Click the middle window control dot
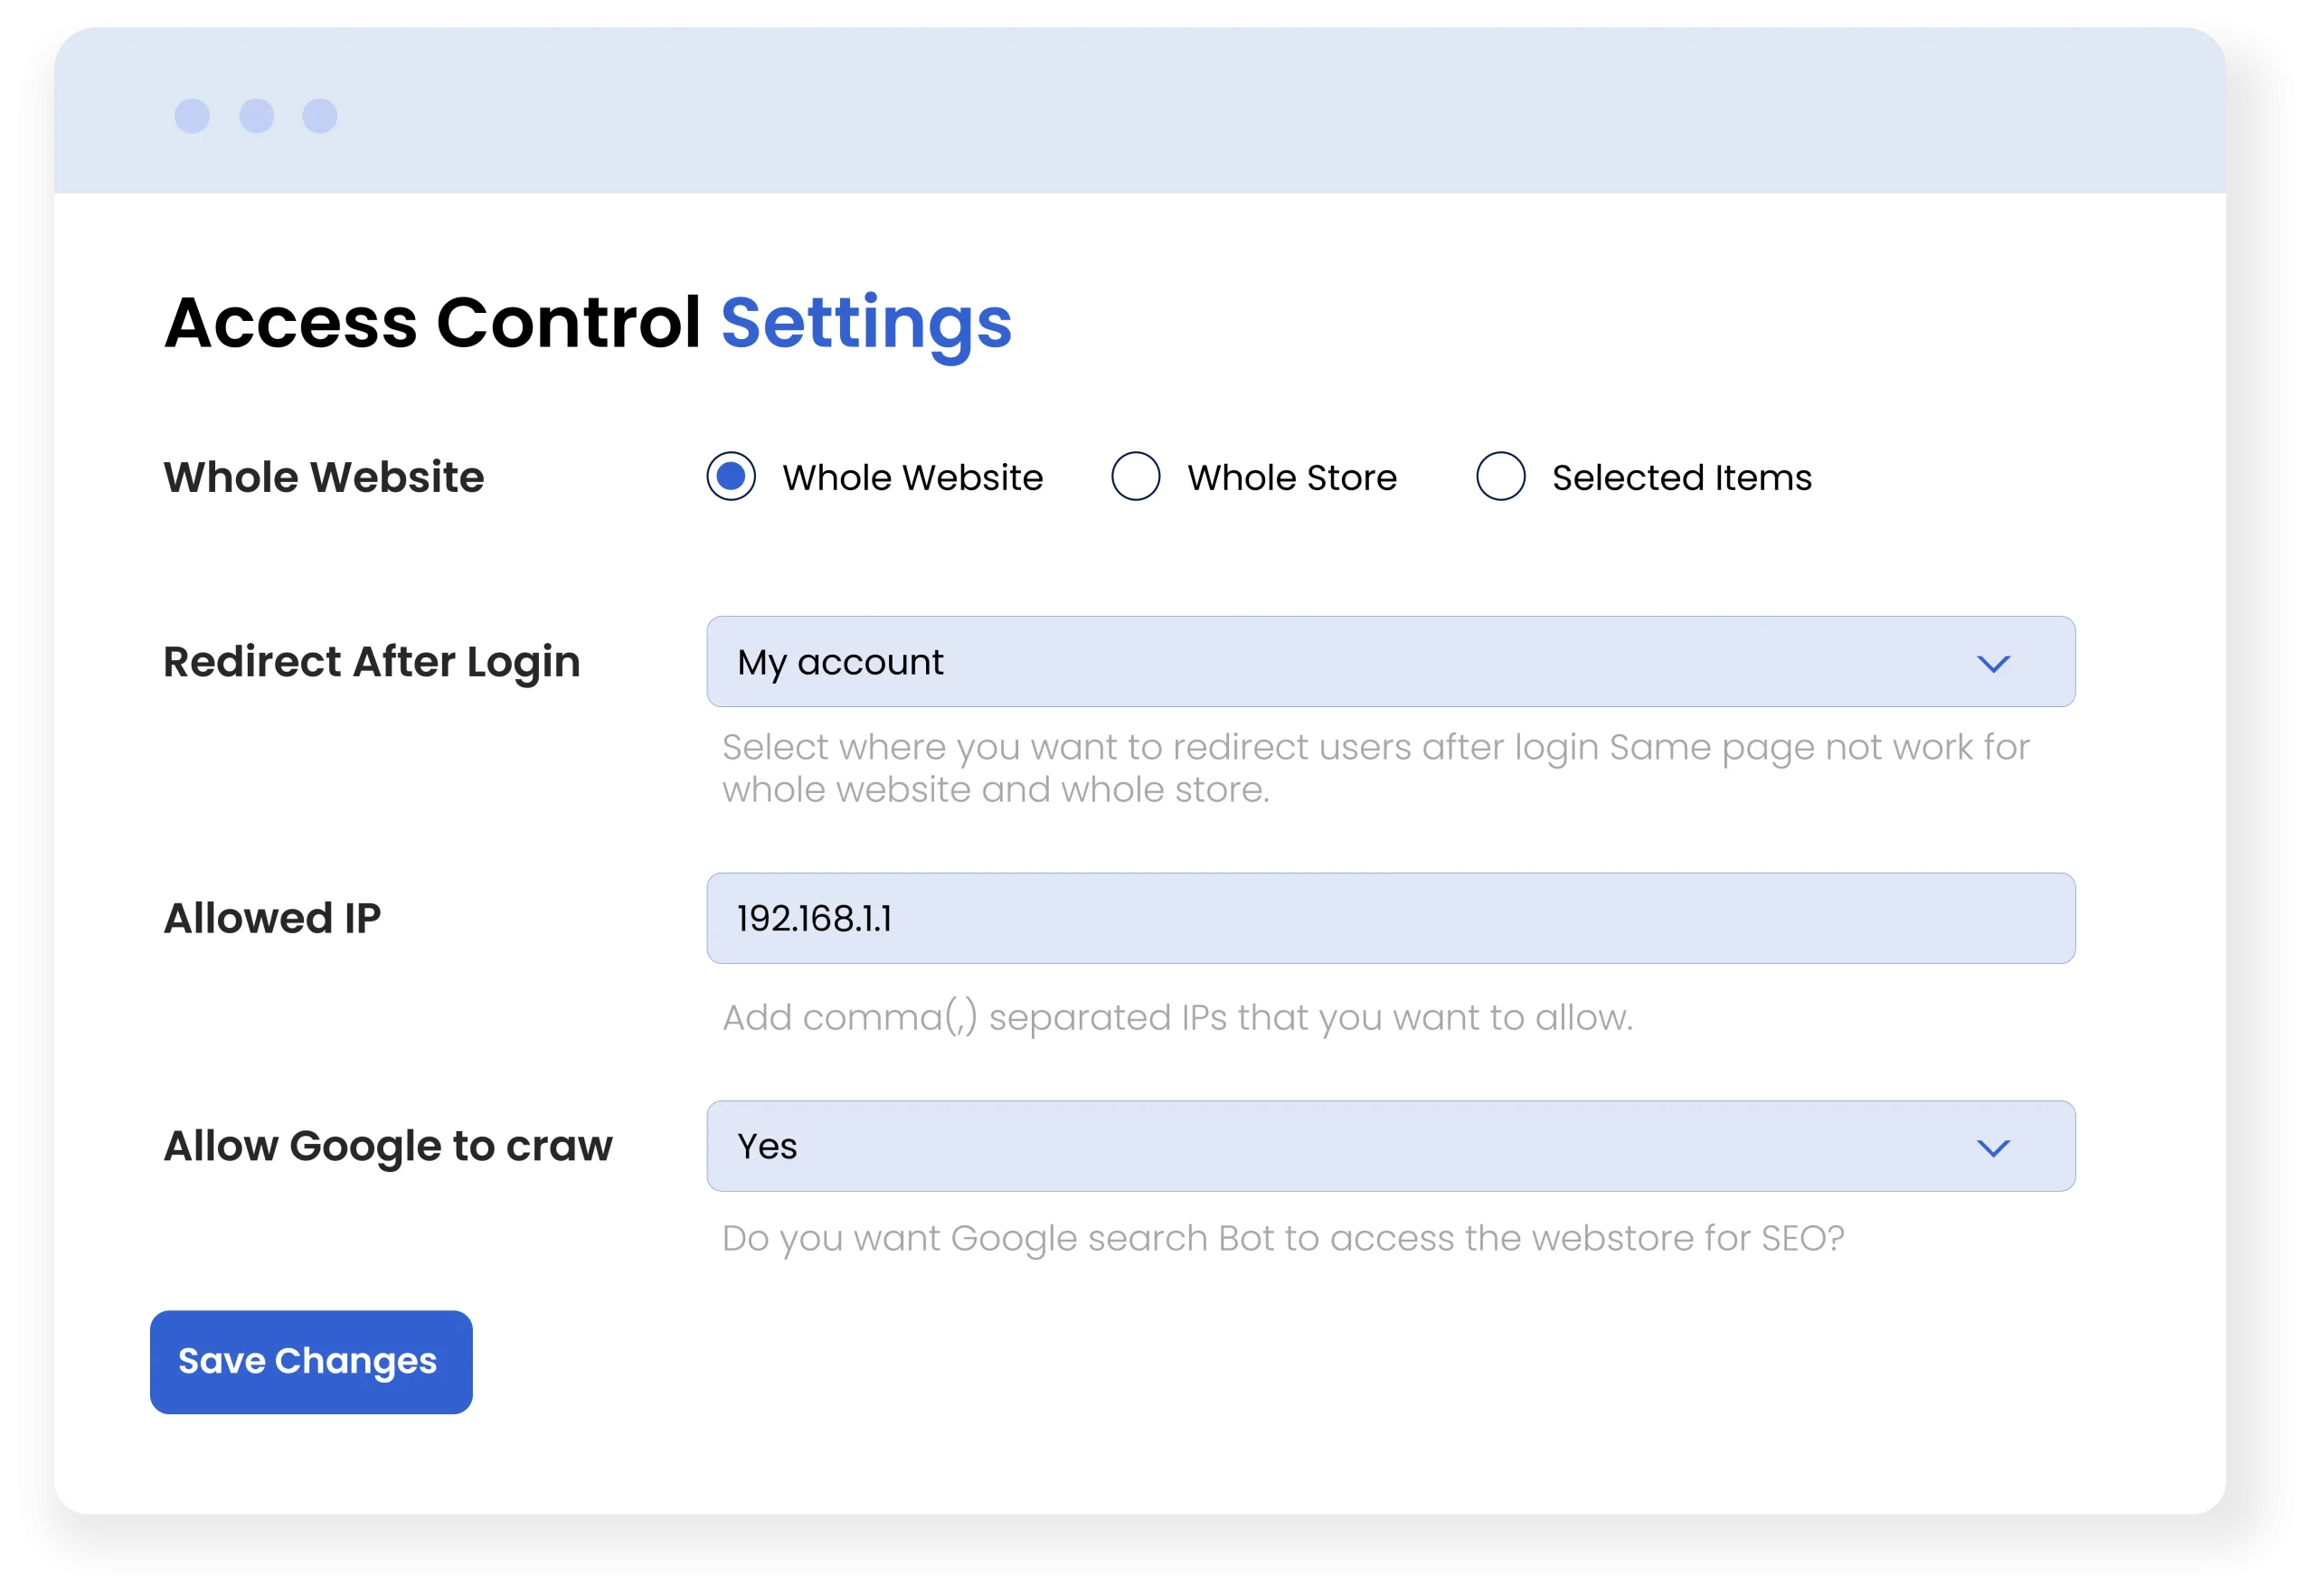The height and width of the screenshot is (1596, 2315). (x=256, y=116)
